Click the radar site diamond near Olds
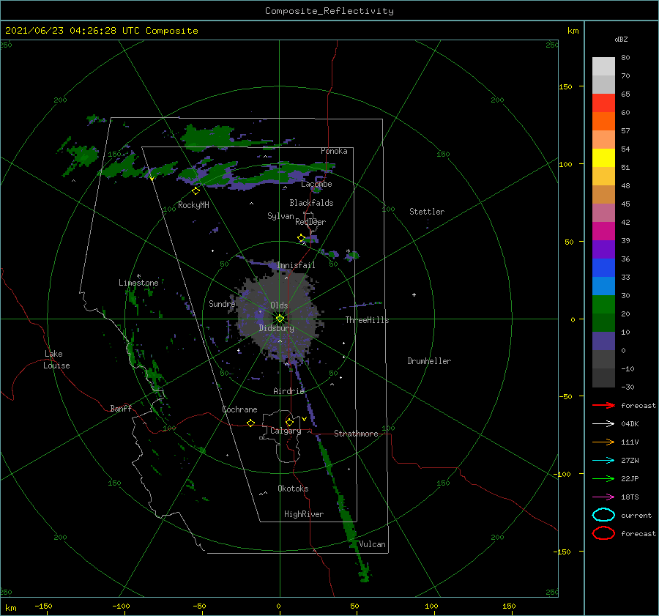This screenshot has height=616, width=659. pos(280,319)
